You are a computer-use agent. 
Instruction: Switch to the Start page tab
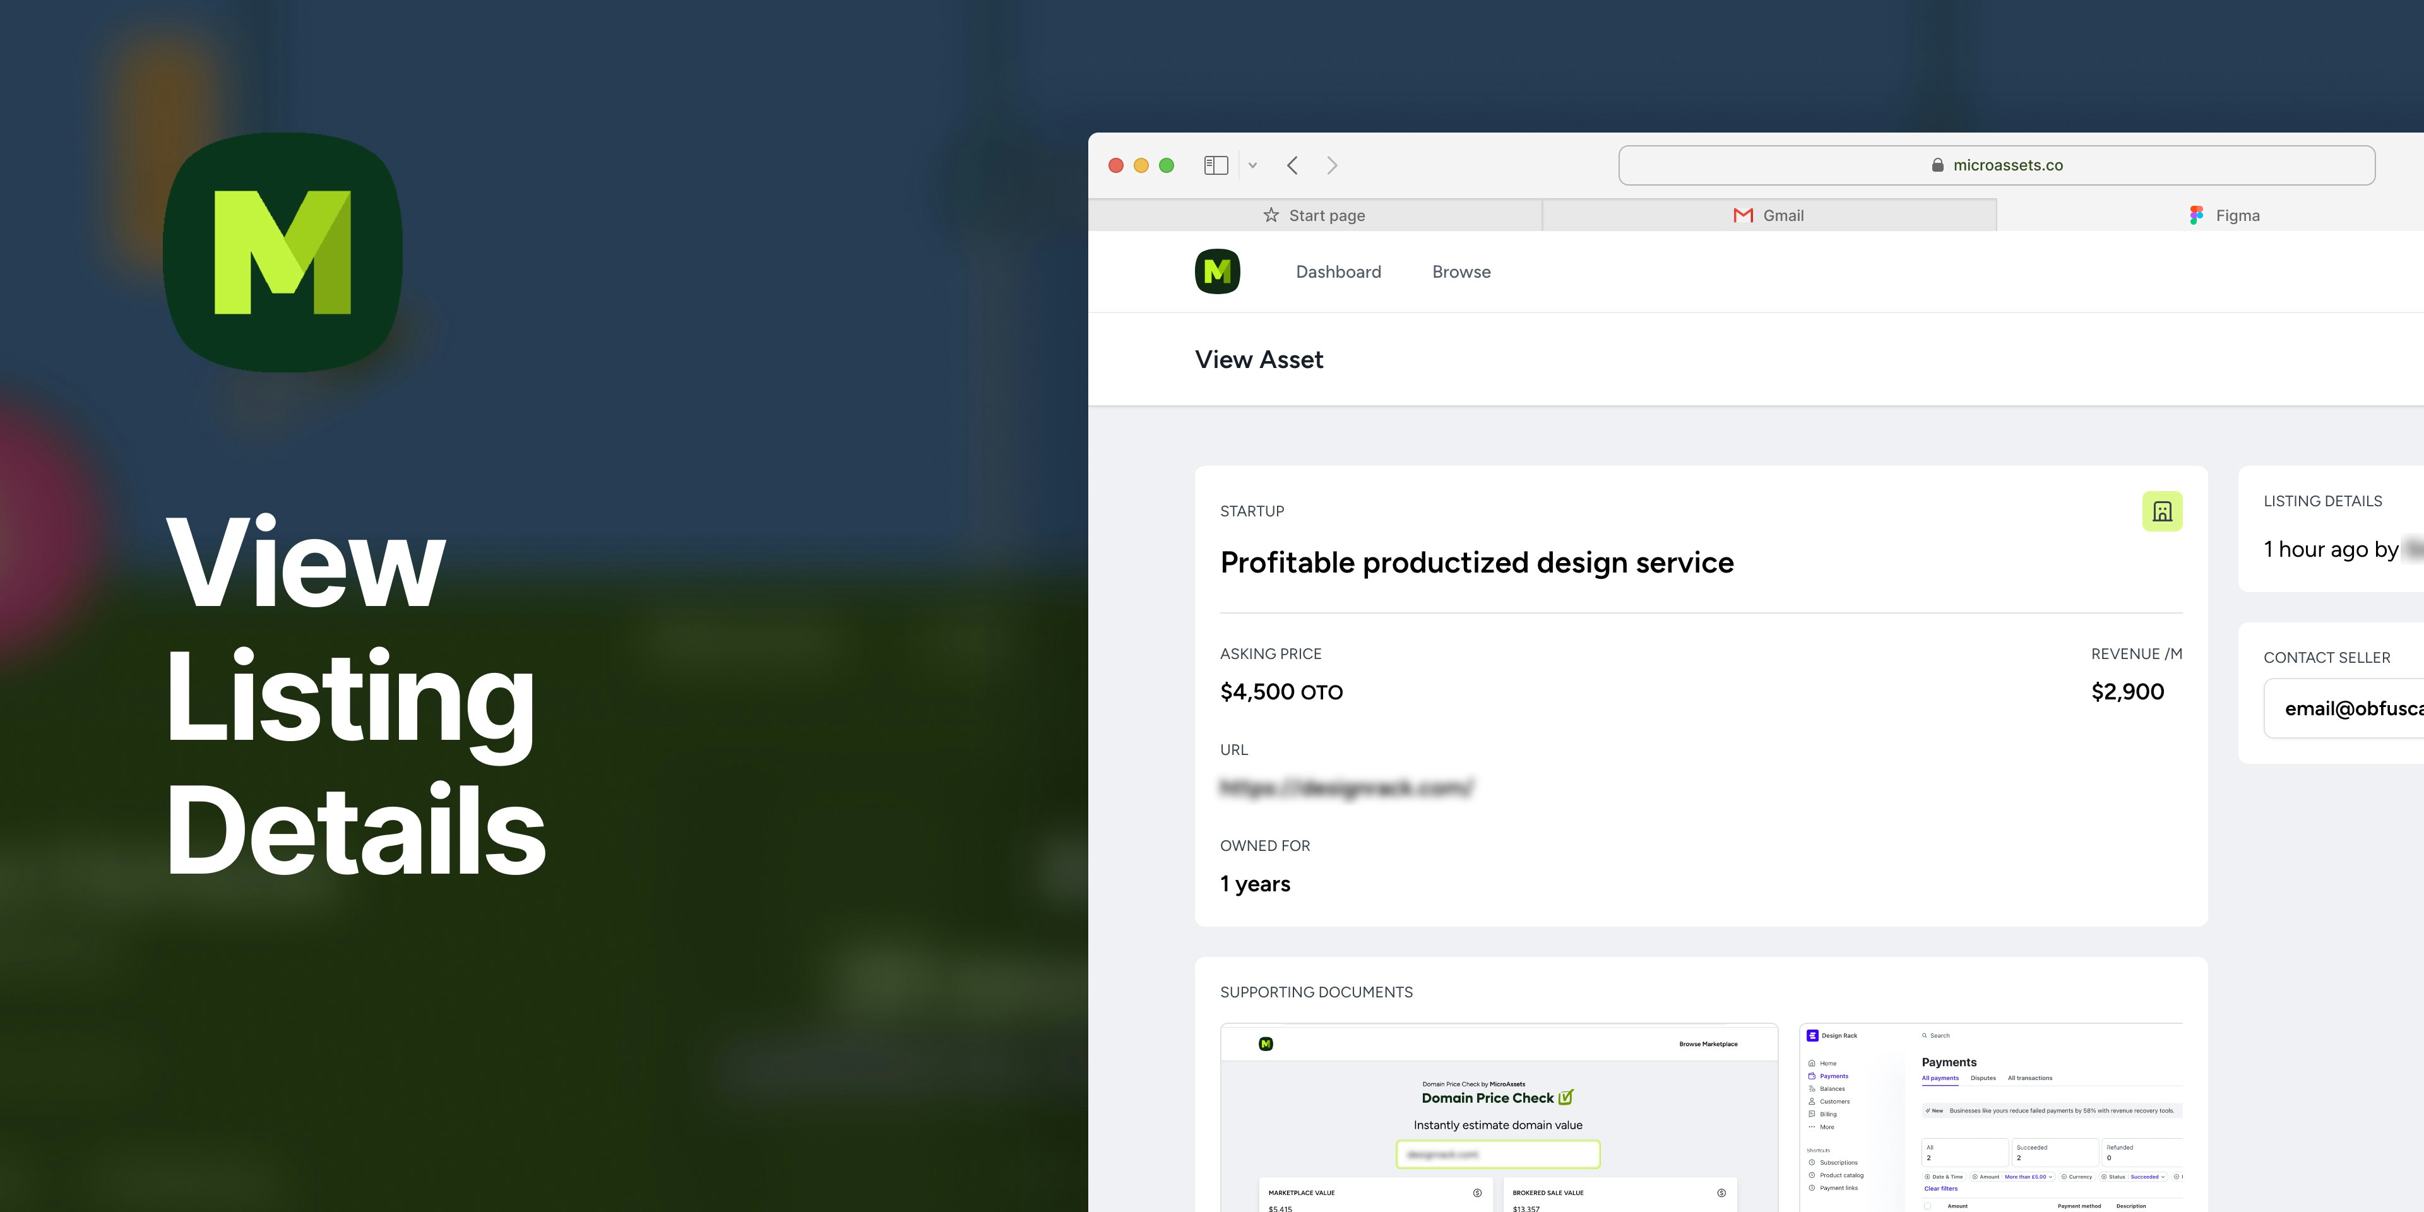[x=1314, y=215]
